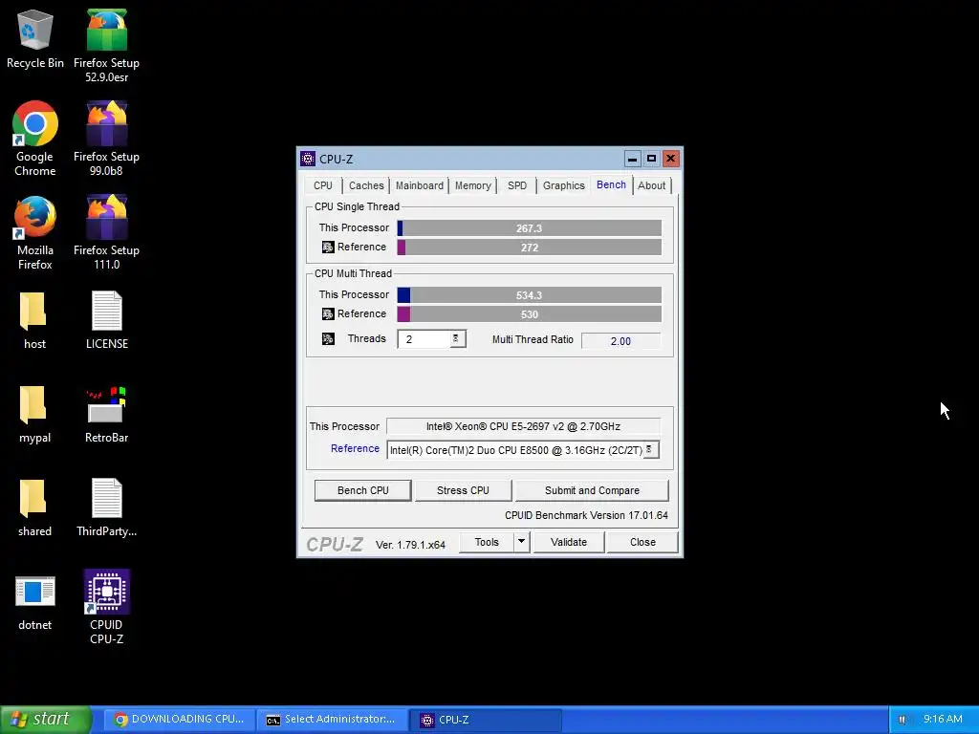
Task: Open the Tools dropdown arrow
Action: pyautogui.click(x=521, y=542)
